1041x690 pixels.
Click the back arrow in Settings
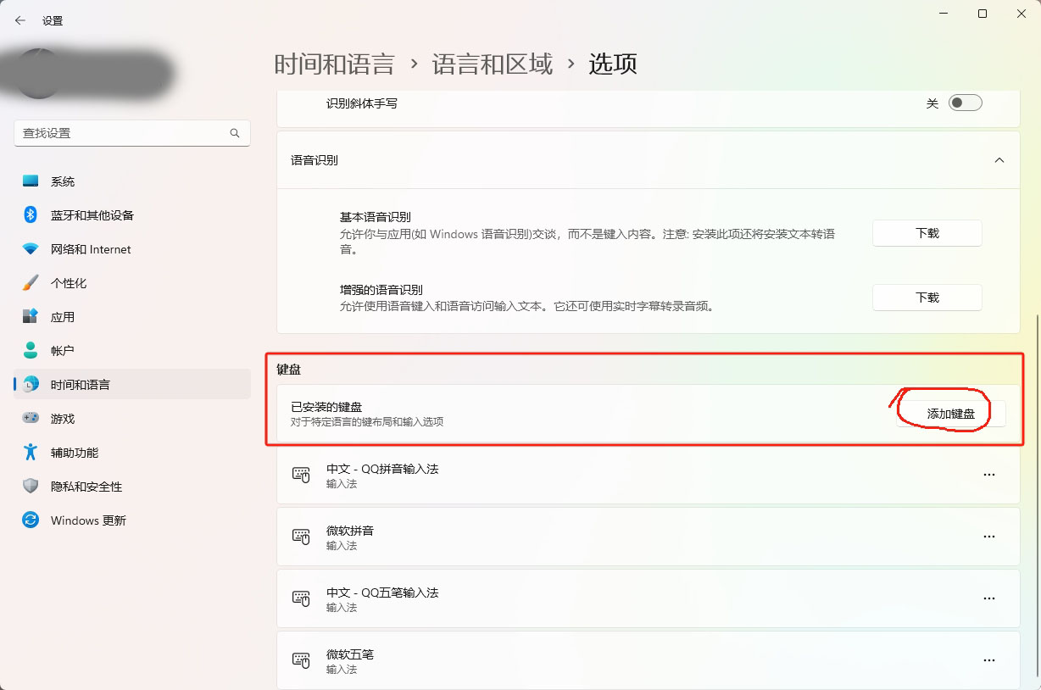click(20, 20)
